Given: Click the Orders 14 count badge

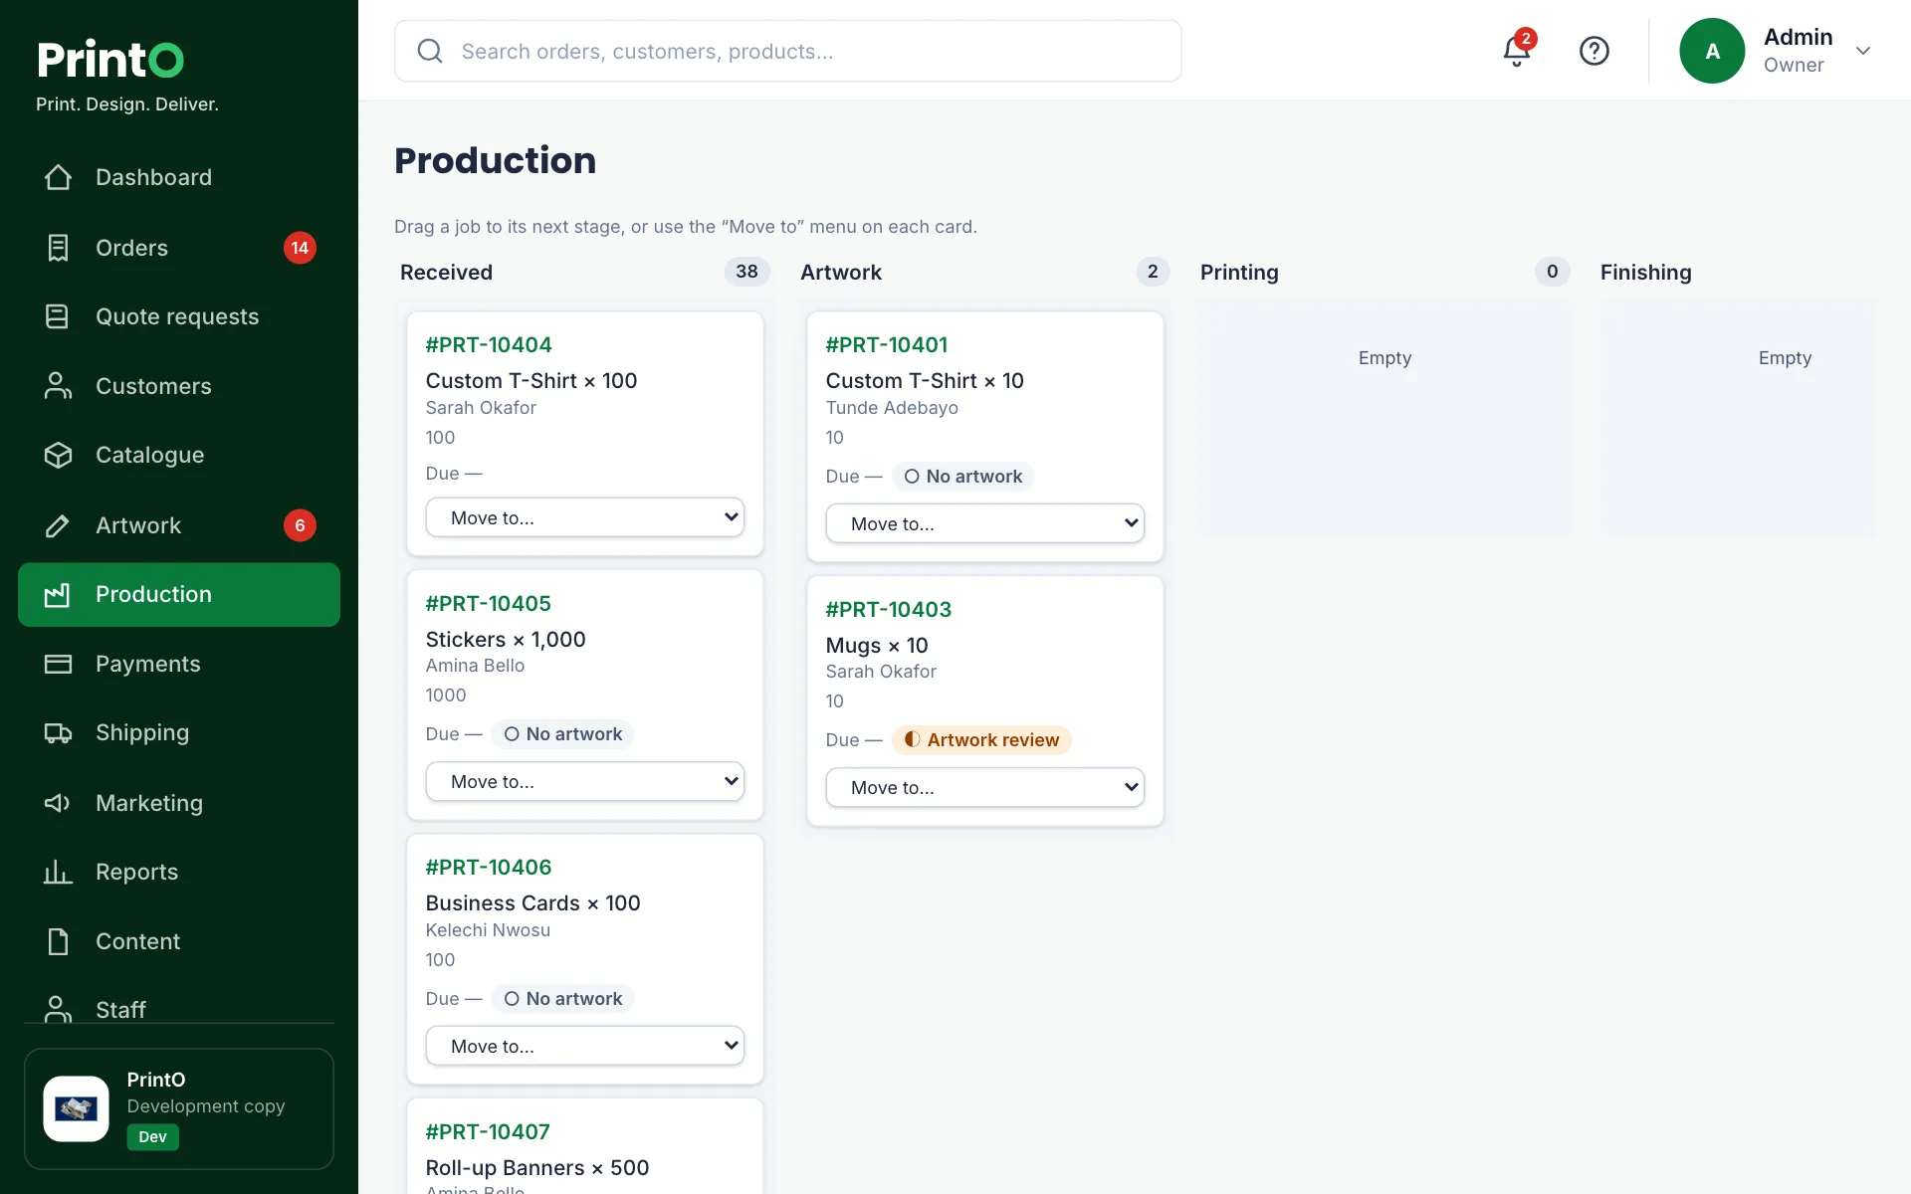Looking at the screenshot, I should coord(300,248).
